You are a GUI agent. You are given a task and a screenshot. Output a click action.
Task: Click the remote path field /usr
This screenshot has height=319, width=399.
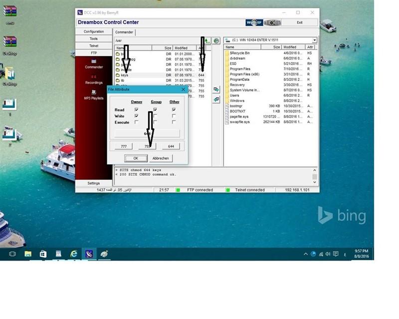click(159, 40)
